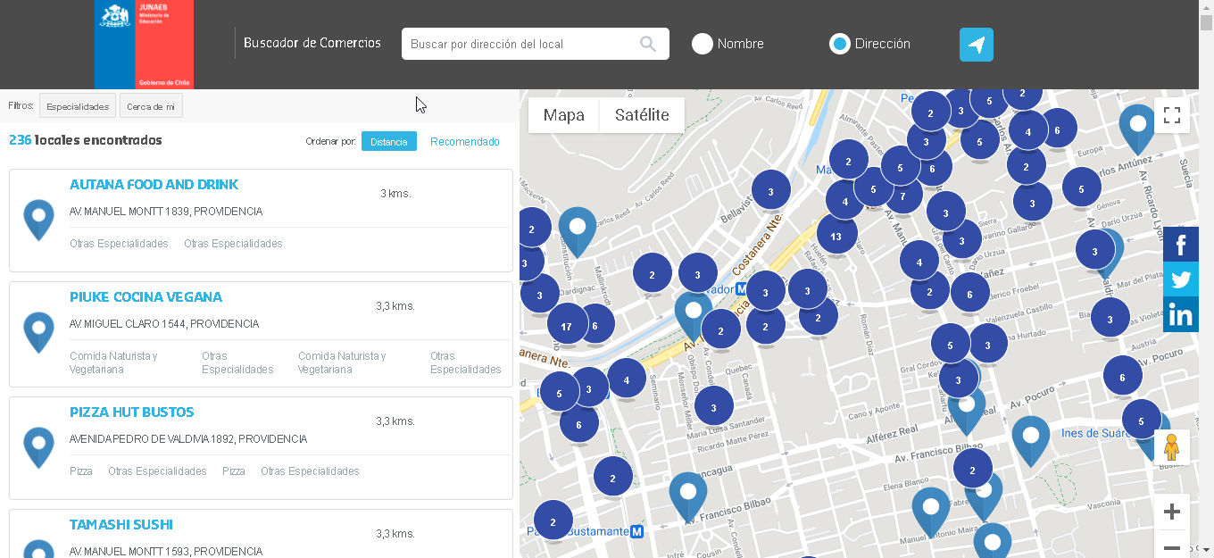Select the Nombre radio button
The height and width of the screenshot is (558, 1214).
[703, 44]
